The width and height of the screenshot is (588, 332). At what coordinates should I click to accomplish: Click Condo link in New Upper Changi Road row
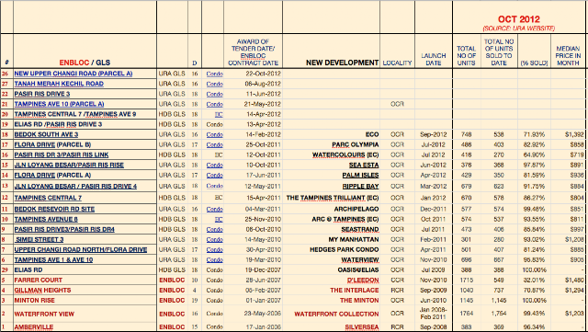pos(214,74)
